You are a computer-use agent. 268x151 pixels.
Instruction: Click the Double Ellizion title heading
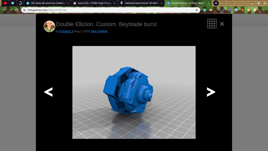(106, 24)
